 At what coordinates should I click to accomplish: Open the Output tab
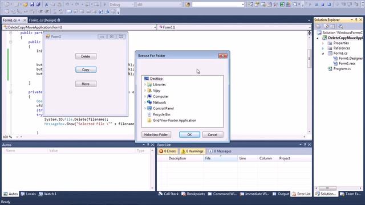tap(281, 194)
